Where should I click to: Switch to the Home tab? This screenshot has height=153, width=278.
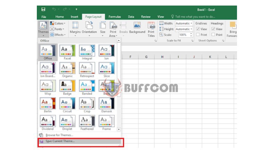[x=59, y=17]
